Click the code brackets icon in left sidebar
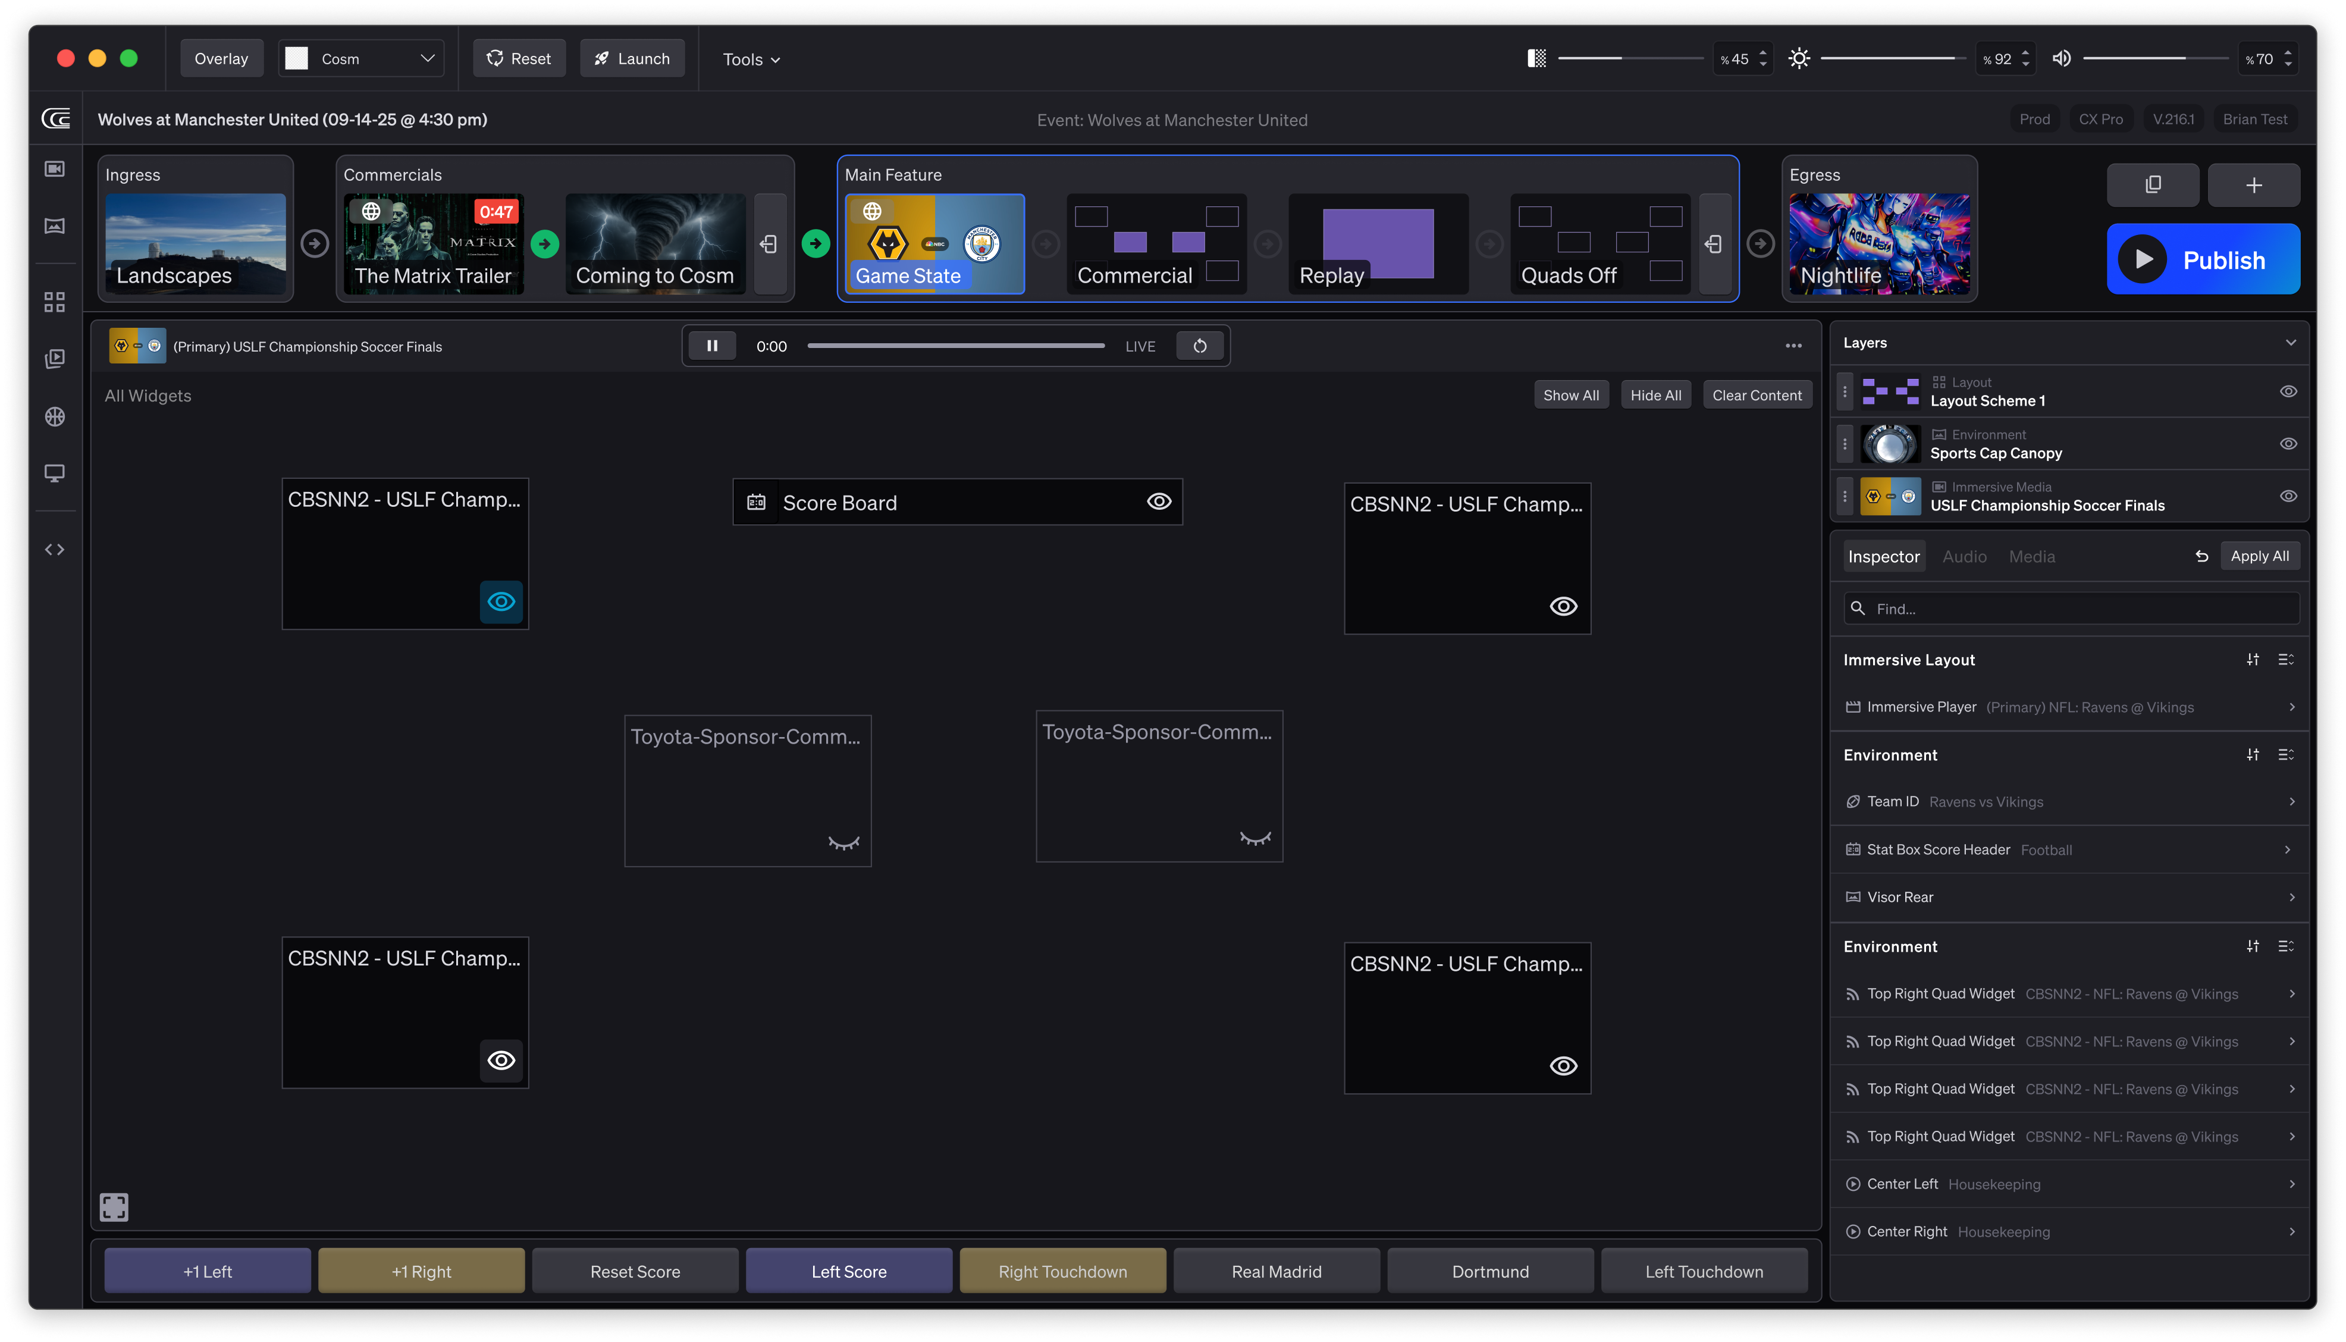Viewport: 2346px width, 1342px height. (54, 549)
